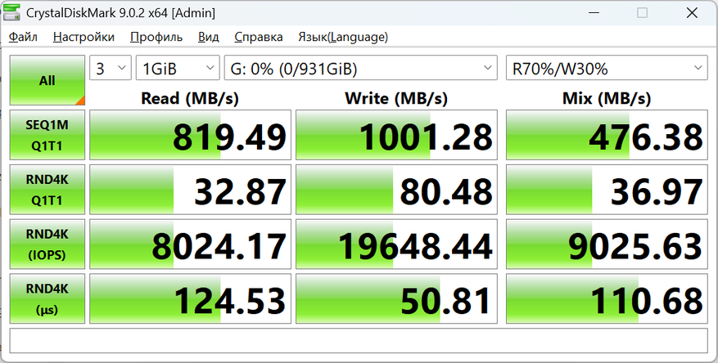Open the Файл menu
718x363 pixels.
pyautogui.click(x=23, y=37)
